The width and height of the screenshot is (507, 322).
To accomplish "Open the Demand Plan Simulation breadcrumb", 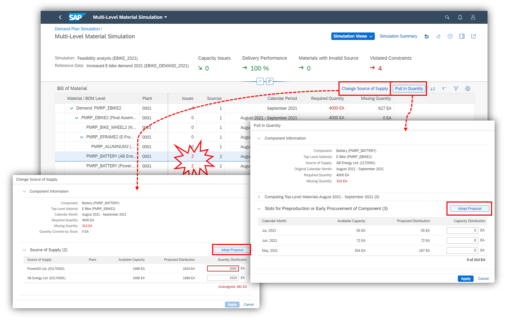I will (77, 29).
